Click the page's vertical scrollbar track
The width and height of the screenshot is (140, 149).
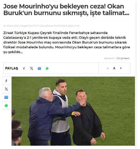(136, 74)
